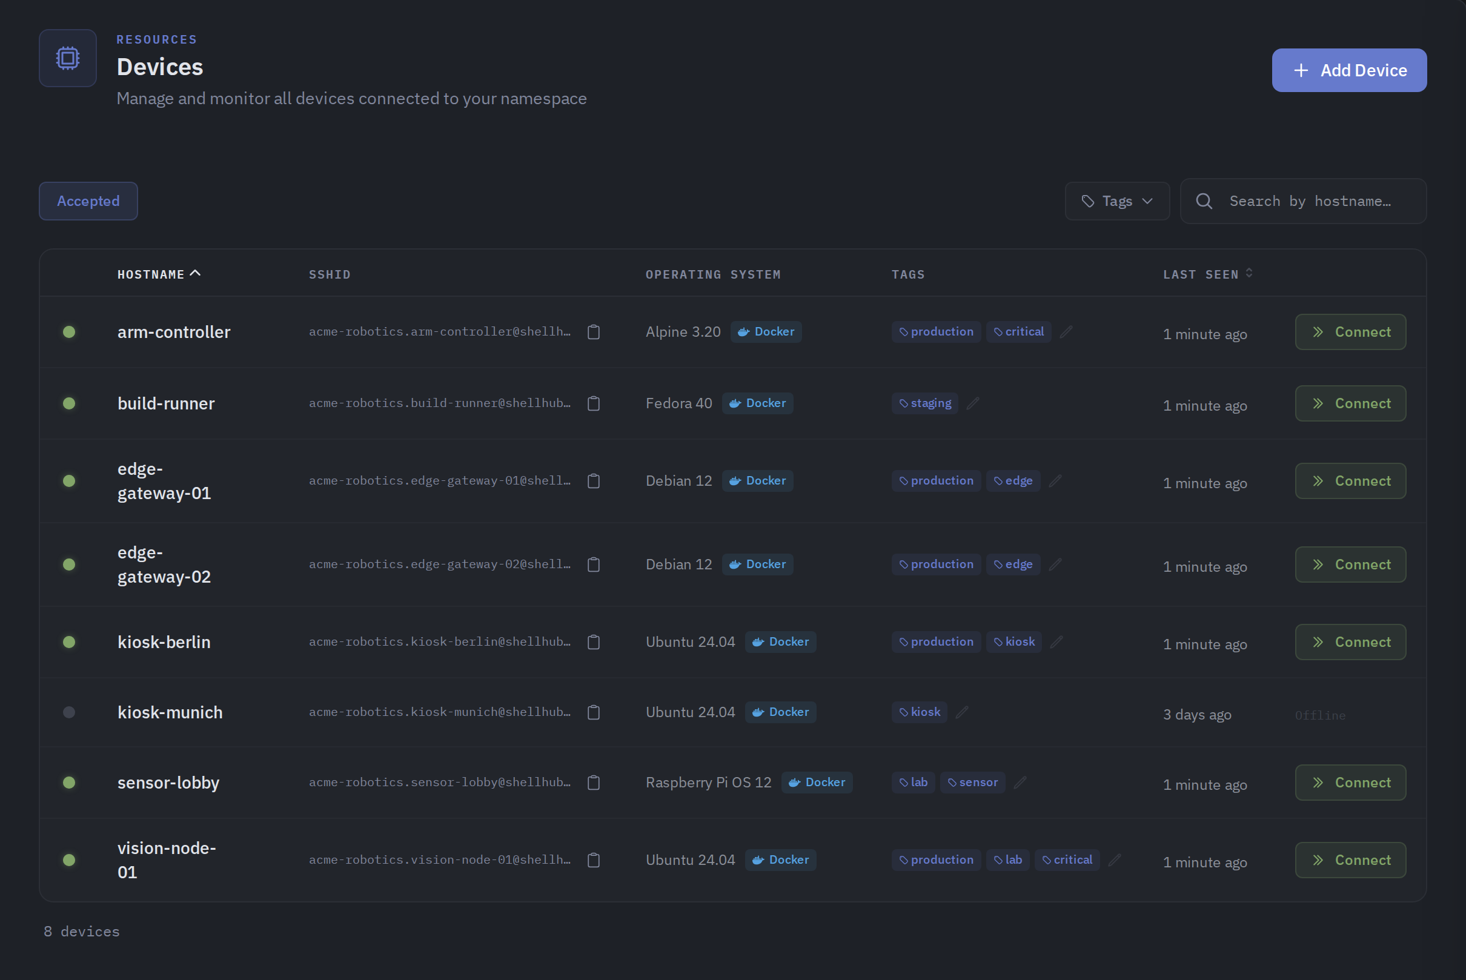Edit tags pencil for vision-node-01
Image resolution: width=1466 pixels, height=980 pixels.
(1115, 859)
